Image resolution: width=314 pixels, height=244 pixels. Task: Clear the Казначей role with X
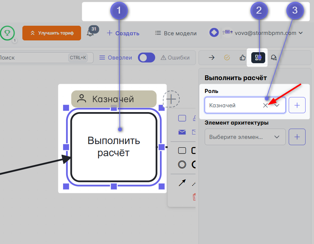[265, 105]
